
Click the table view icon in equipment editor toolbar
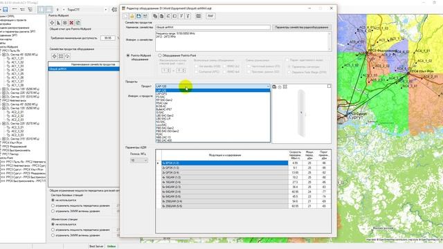(199, 16)
